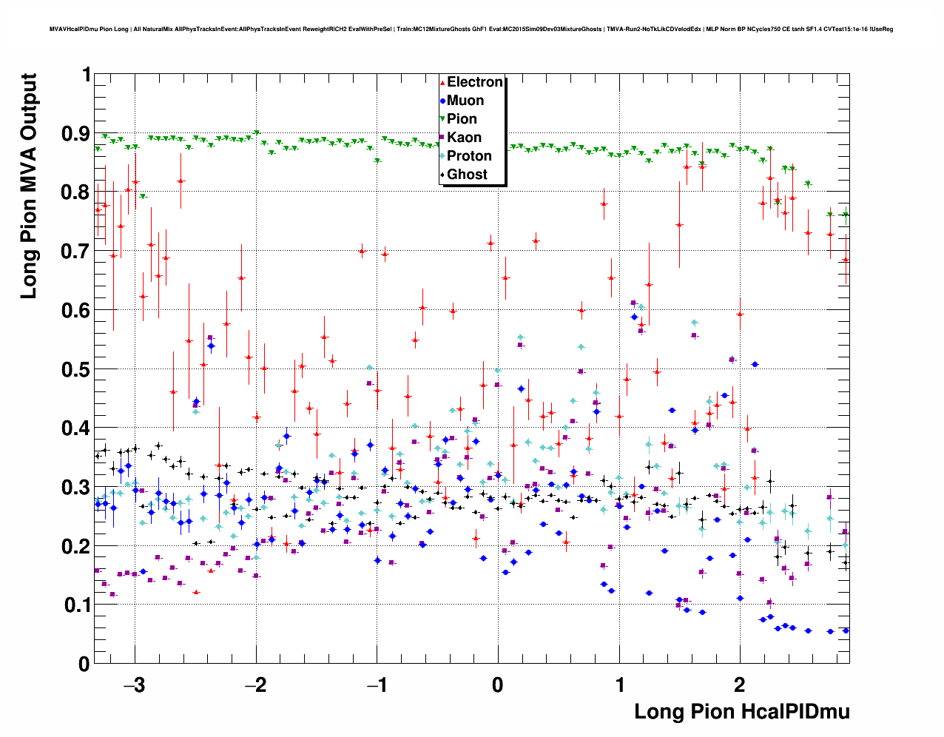
Task: Click the blue Muon legend marker
Action: pos(442,101)
